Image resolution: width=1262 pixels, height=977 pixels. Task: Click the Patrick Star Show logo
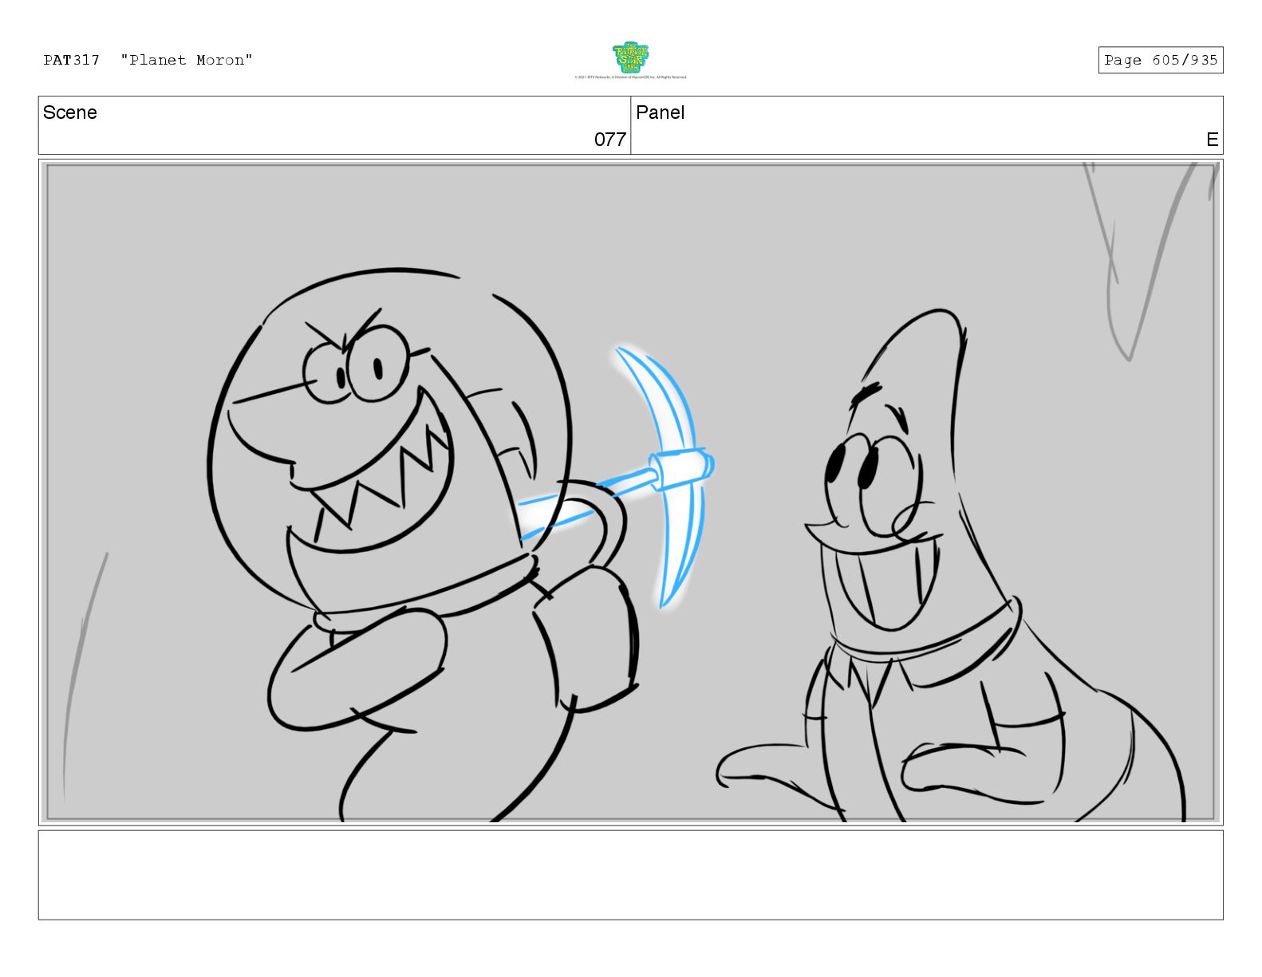point(630,57)
